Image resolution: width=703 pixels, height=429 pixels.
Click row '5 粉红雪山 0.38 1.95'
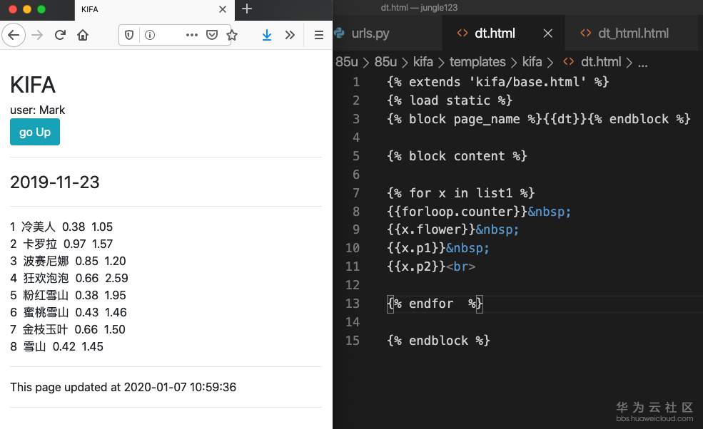tap(68, 295)
